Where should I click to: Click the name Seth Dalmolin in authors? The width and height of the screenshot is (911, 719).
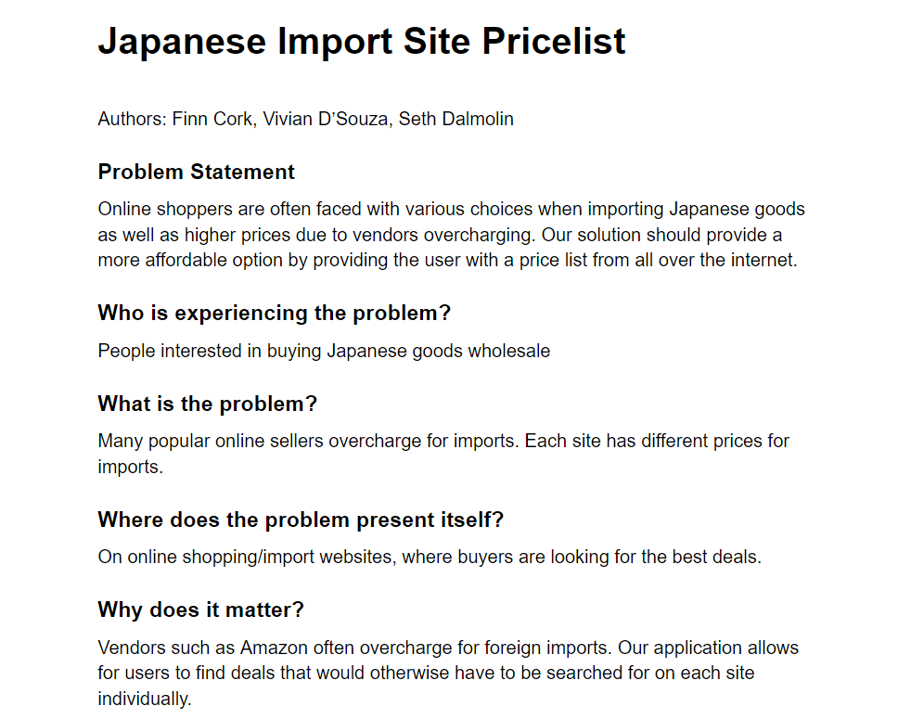(456, 119)
